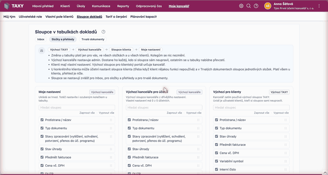Toggle Stavy zpracování checkbox in Moje nastavení
Image resolution: width=328 pixels, height=175 pixels.
[x=42, y=136]
